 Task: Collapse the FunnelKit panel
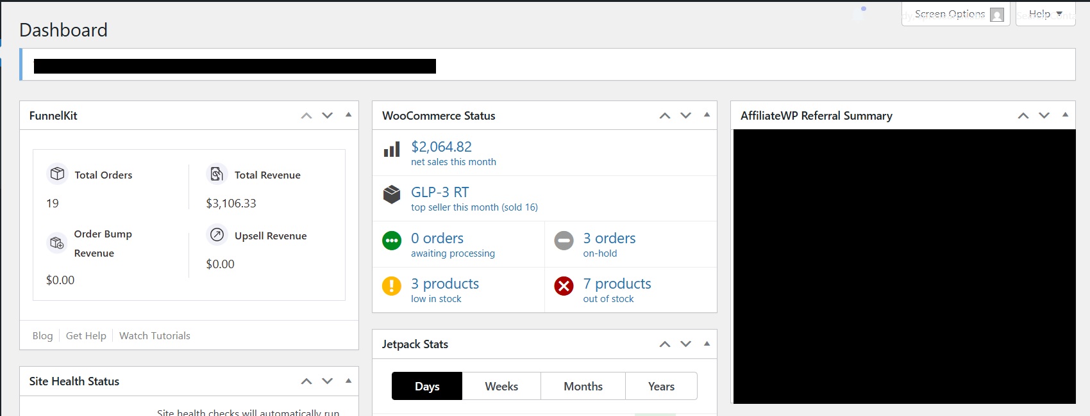tap(348, 115)
